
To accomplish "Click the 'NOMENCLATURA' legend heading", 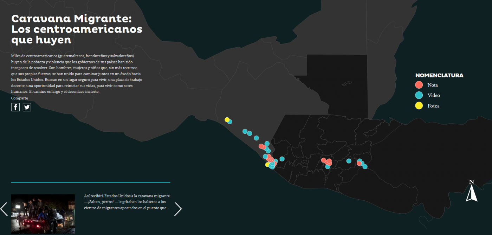I will (x=439, y=75).
